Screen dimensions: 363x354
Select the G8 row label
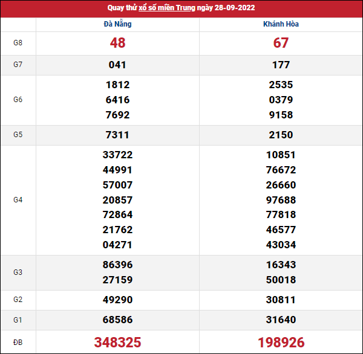pyautogui.click(x=18, y=43)
